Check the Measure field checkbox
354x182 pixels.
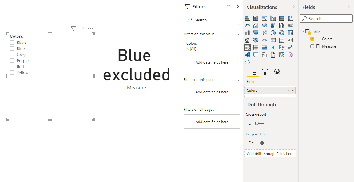click(x=312, y=46)
